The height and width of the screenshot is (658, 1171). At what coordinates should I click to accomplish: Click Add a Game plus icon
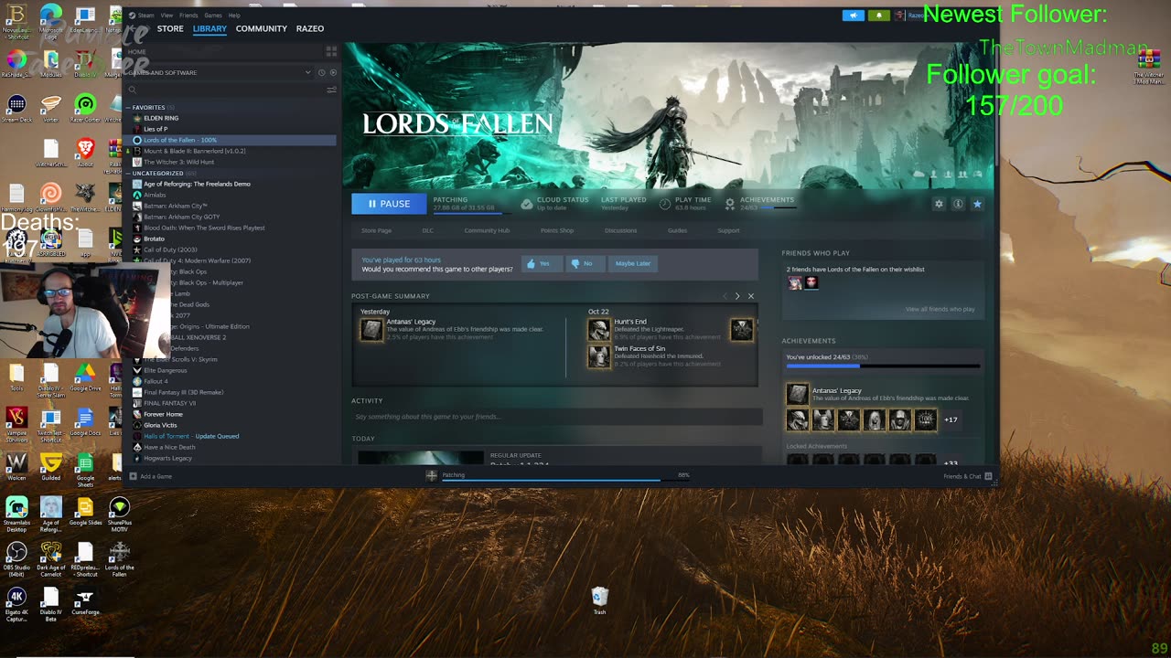click(x=134, y=476)
